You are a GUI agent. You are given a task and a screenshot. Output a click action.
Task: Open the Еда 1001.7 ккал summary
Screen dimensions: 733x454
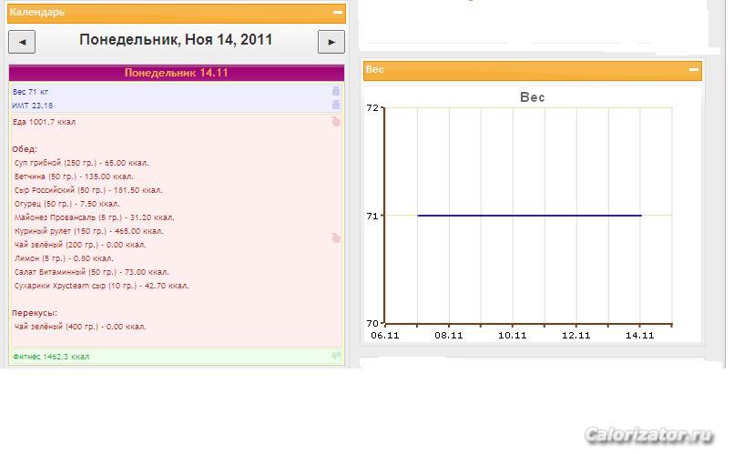click(x=44, y=121)
